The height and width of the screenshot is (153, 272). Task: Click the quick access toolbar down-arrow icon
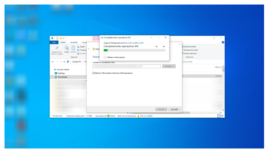point(52,38)
